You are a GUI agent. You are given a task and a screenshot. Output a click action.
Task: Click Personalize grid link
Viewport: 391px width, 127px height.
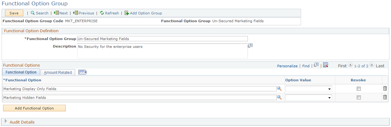pos(287,66)
